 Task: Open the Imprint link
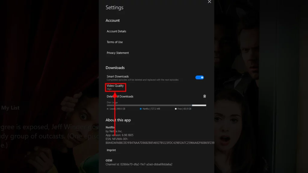point(111,150)
